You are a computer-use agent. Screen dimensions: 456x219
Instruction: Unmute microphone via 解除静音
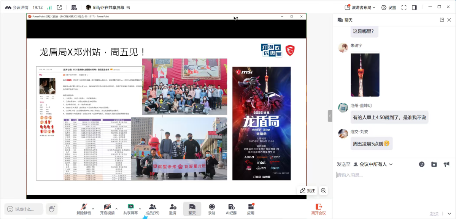pyautogui.click(x=84, y=209)
